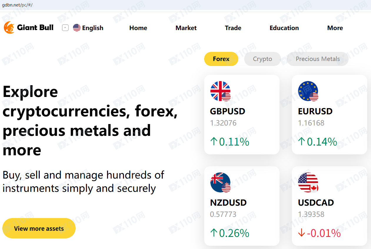
Task: Click the Giant Bull logo icon
Action: click(9, 28)
